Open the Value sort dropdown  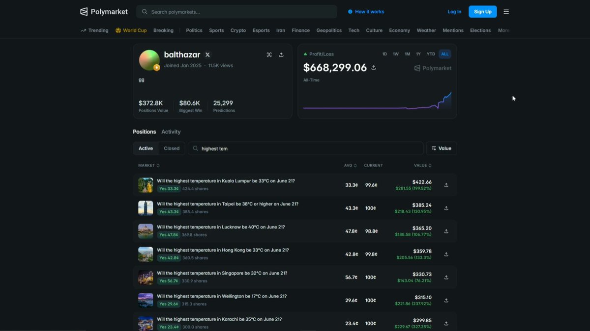[442, 149]
